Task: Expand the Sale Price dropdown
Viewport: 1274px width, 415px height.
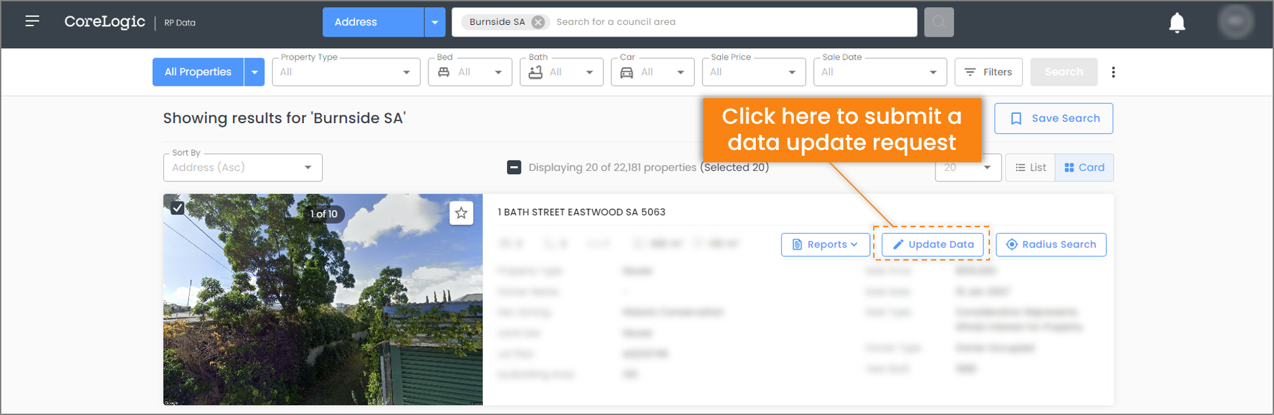Action: pyautogui.click(x=753, y=72)
